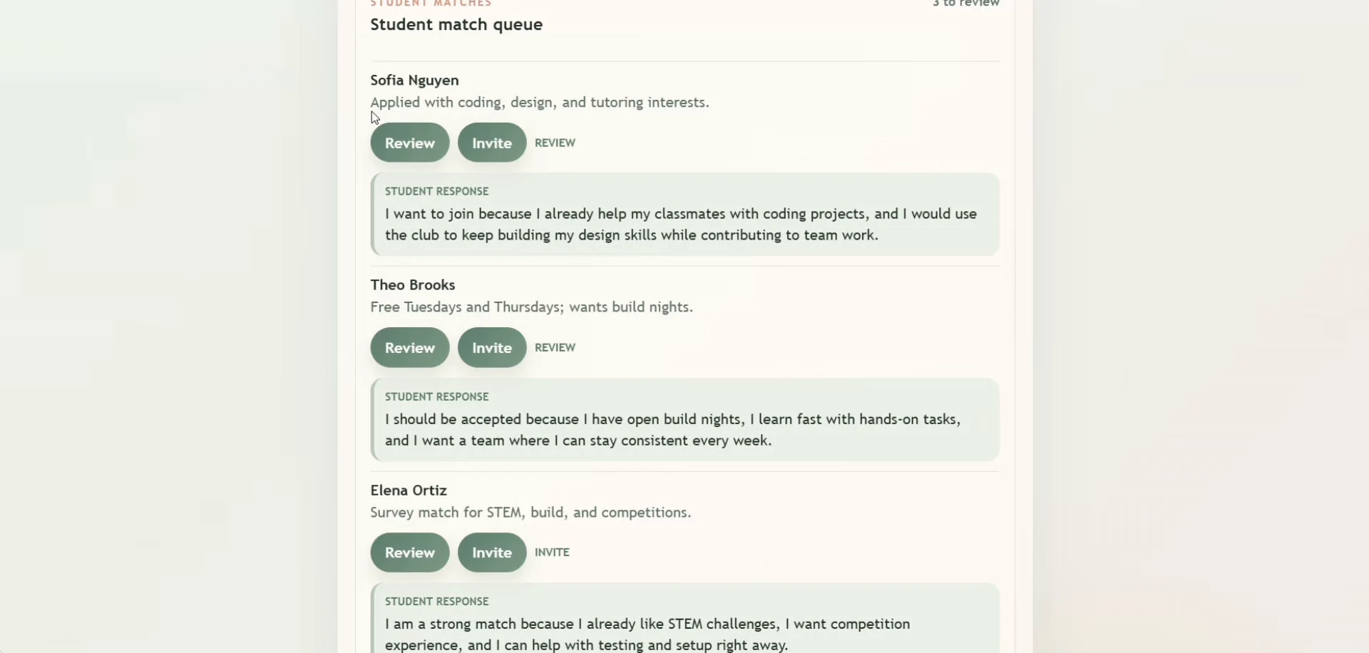Select the Theo Brooks name heading
1369x653 pixels.
tap(413, 285)
